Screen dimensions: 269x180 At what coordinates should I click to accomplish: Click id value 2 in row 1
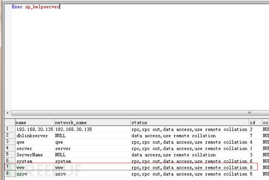point(255,129)
